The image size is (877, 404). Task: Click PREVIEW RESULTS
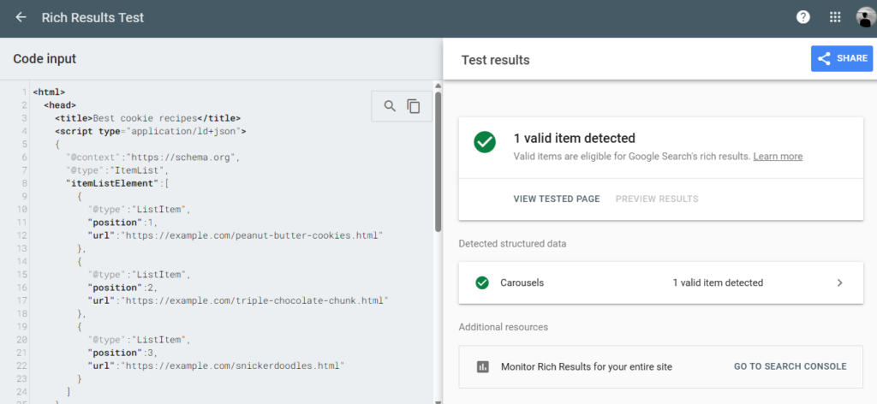[x=657, y=199]
